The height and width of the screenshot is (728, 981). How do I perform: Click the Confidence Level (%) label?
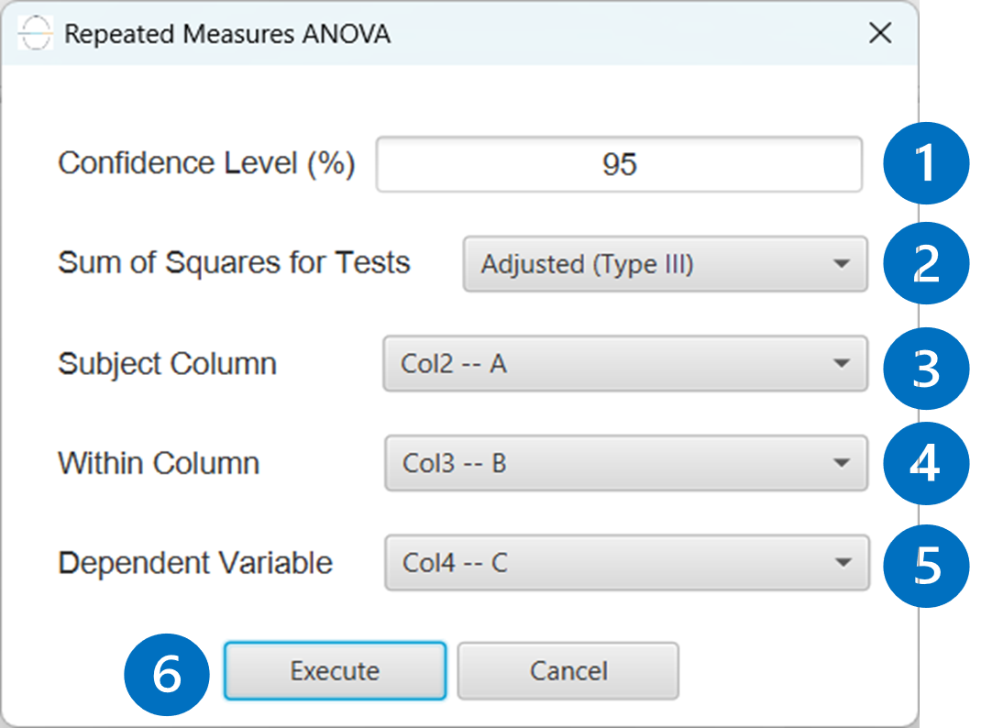click(x=206, y=164)
